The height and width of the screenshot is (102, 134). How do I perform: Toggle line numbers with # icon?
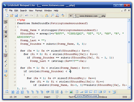[6, 37]
